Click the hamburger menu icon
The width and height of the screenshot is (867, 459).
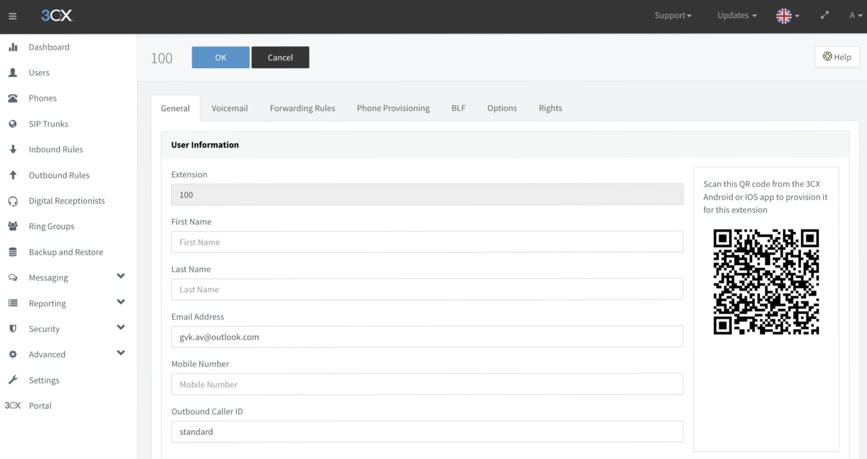[x=12, y=16]
